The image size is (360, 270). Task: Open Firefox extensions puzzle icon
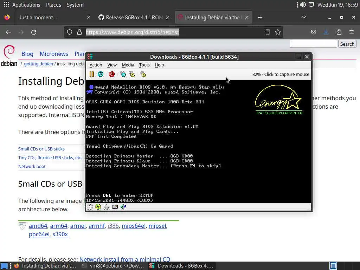tap(339, 32)
